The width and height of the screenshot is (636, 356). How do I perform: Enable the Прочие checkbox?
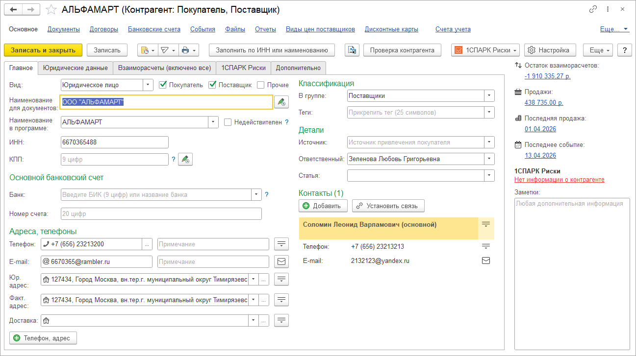point(261,85)
